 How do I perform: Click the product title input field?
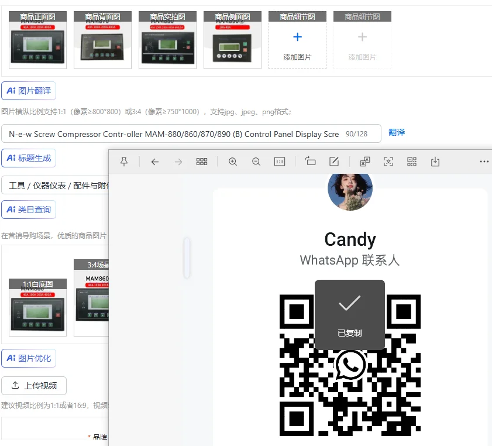pos(191,133)
